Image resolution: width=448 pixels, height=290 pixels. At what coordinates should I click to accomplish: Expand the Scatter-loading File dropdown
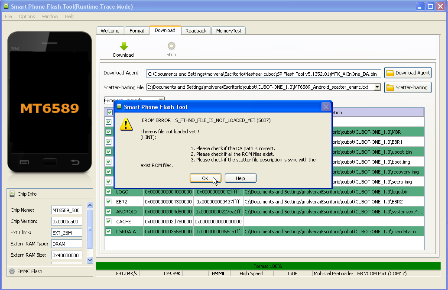click(x=377, y=87)
